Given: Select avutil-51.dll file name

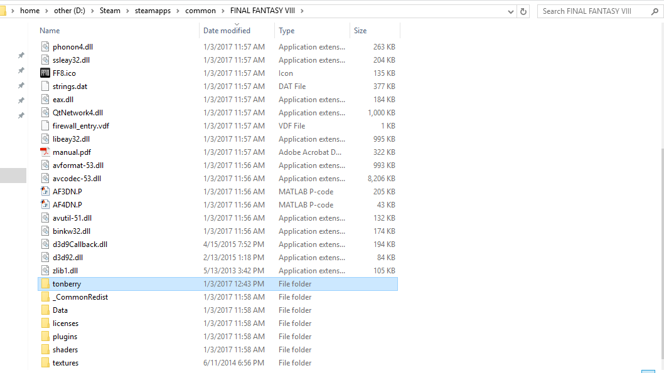Looking at the screenshot, I should click(72, 218).
